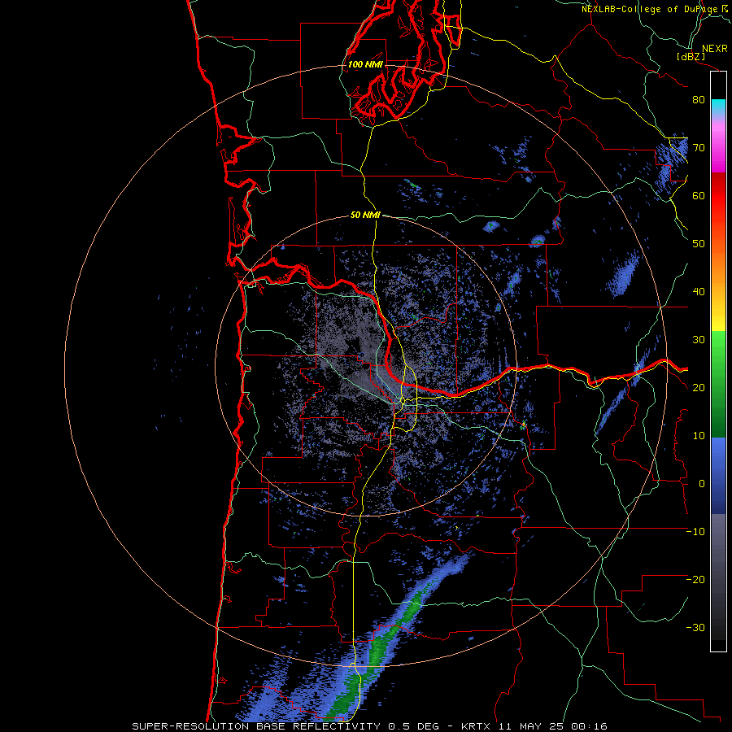Click the NEXR label above the scale
732x732 pixels.
(x=715, y=49)
